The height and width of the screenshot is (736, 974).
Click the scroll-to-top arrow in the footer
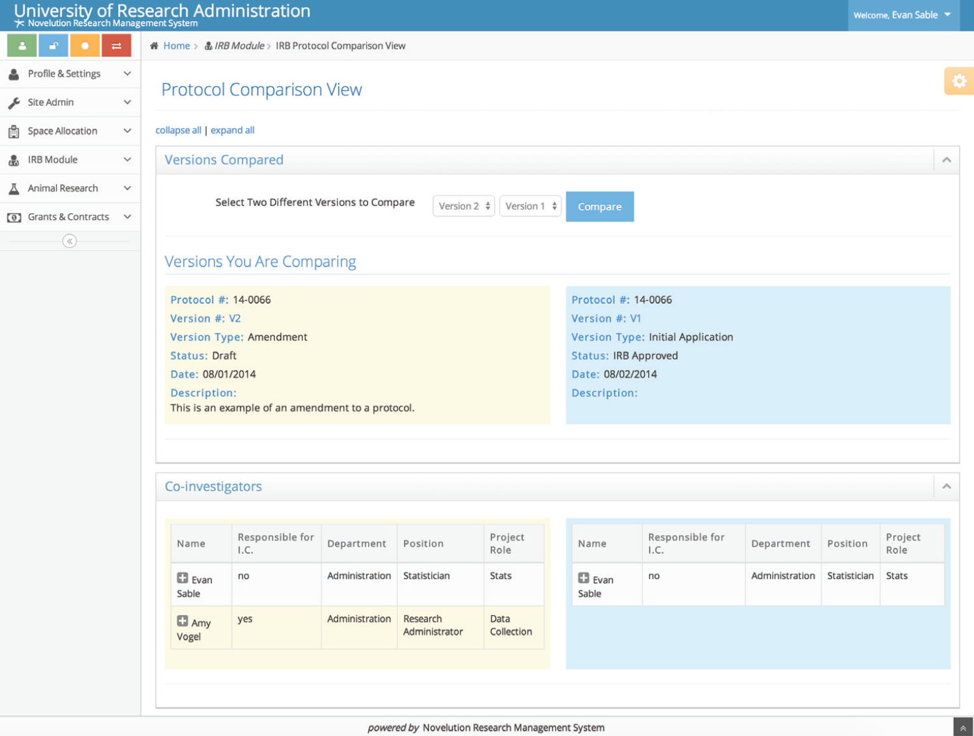(963, 728)
